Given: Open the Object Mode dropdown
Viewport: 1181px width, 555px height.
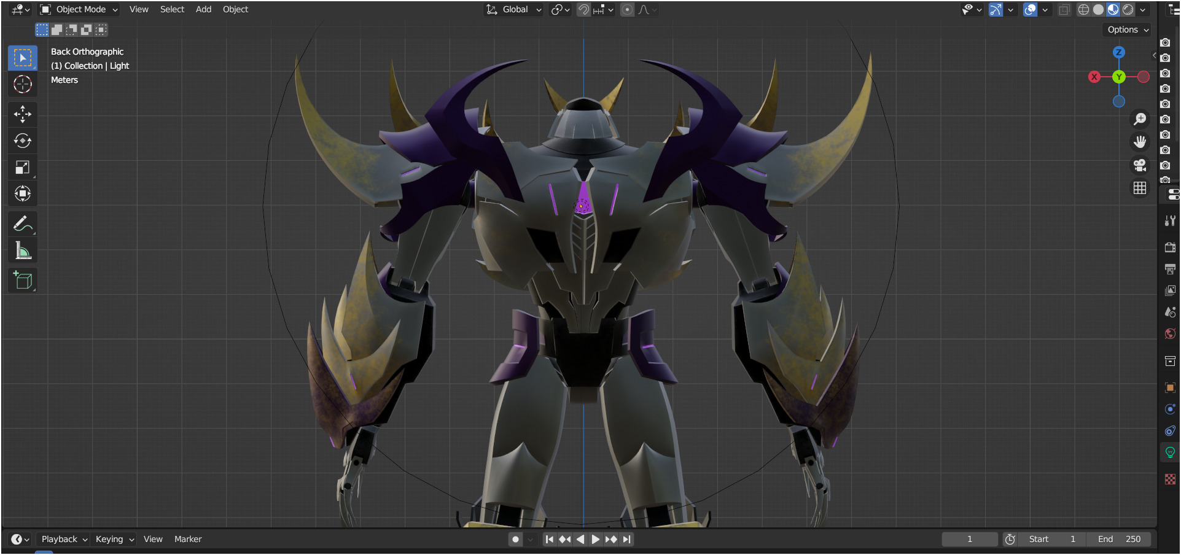Looking at the screenshot, I should tap(79, 9).
